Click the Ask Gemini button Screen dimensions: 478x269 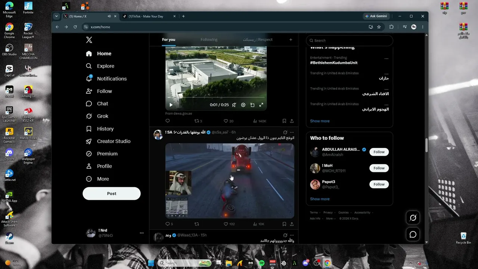click(x=376, y=16)
